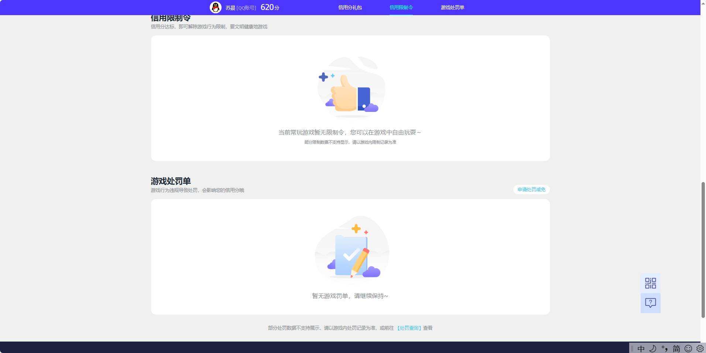
Task: Click the 部分限制数据不支持显示 note
Action: pyautogui.click(x=350, y=142)
